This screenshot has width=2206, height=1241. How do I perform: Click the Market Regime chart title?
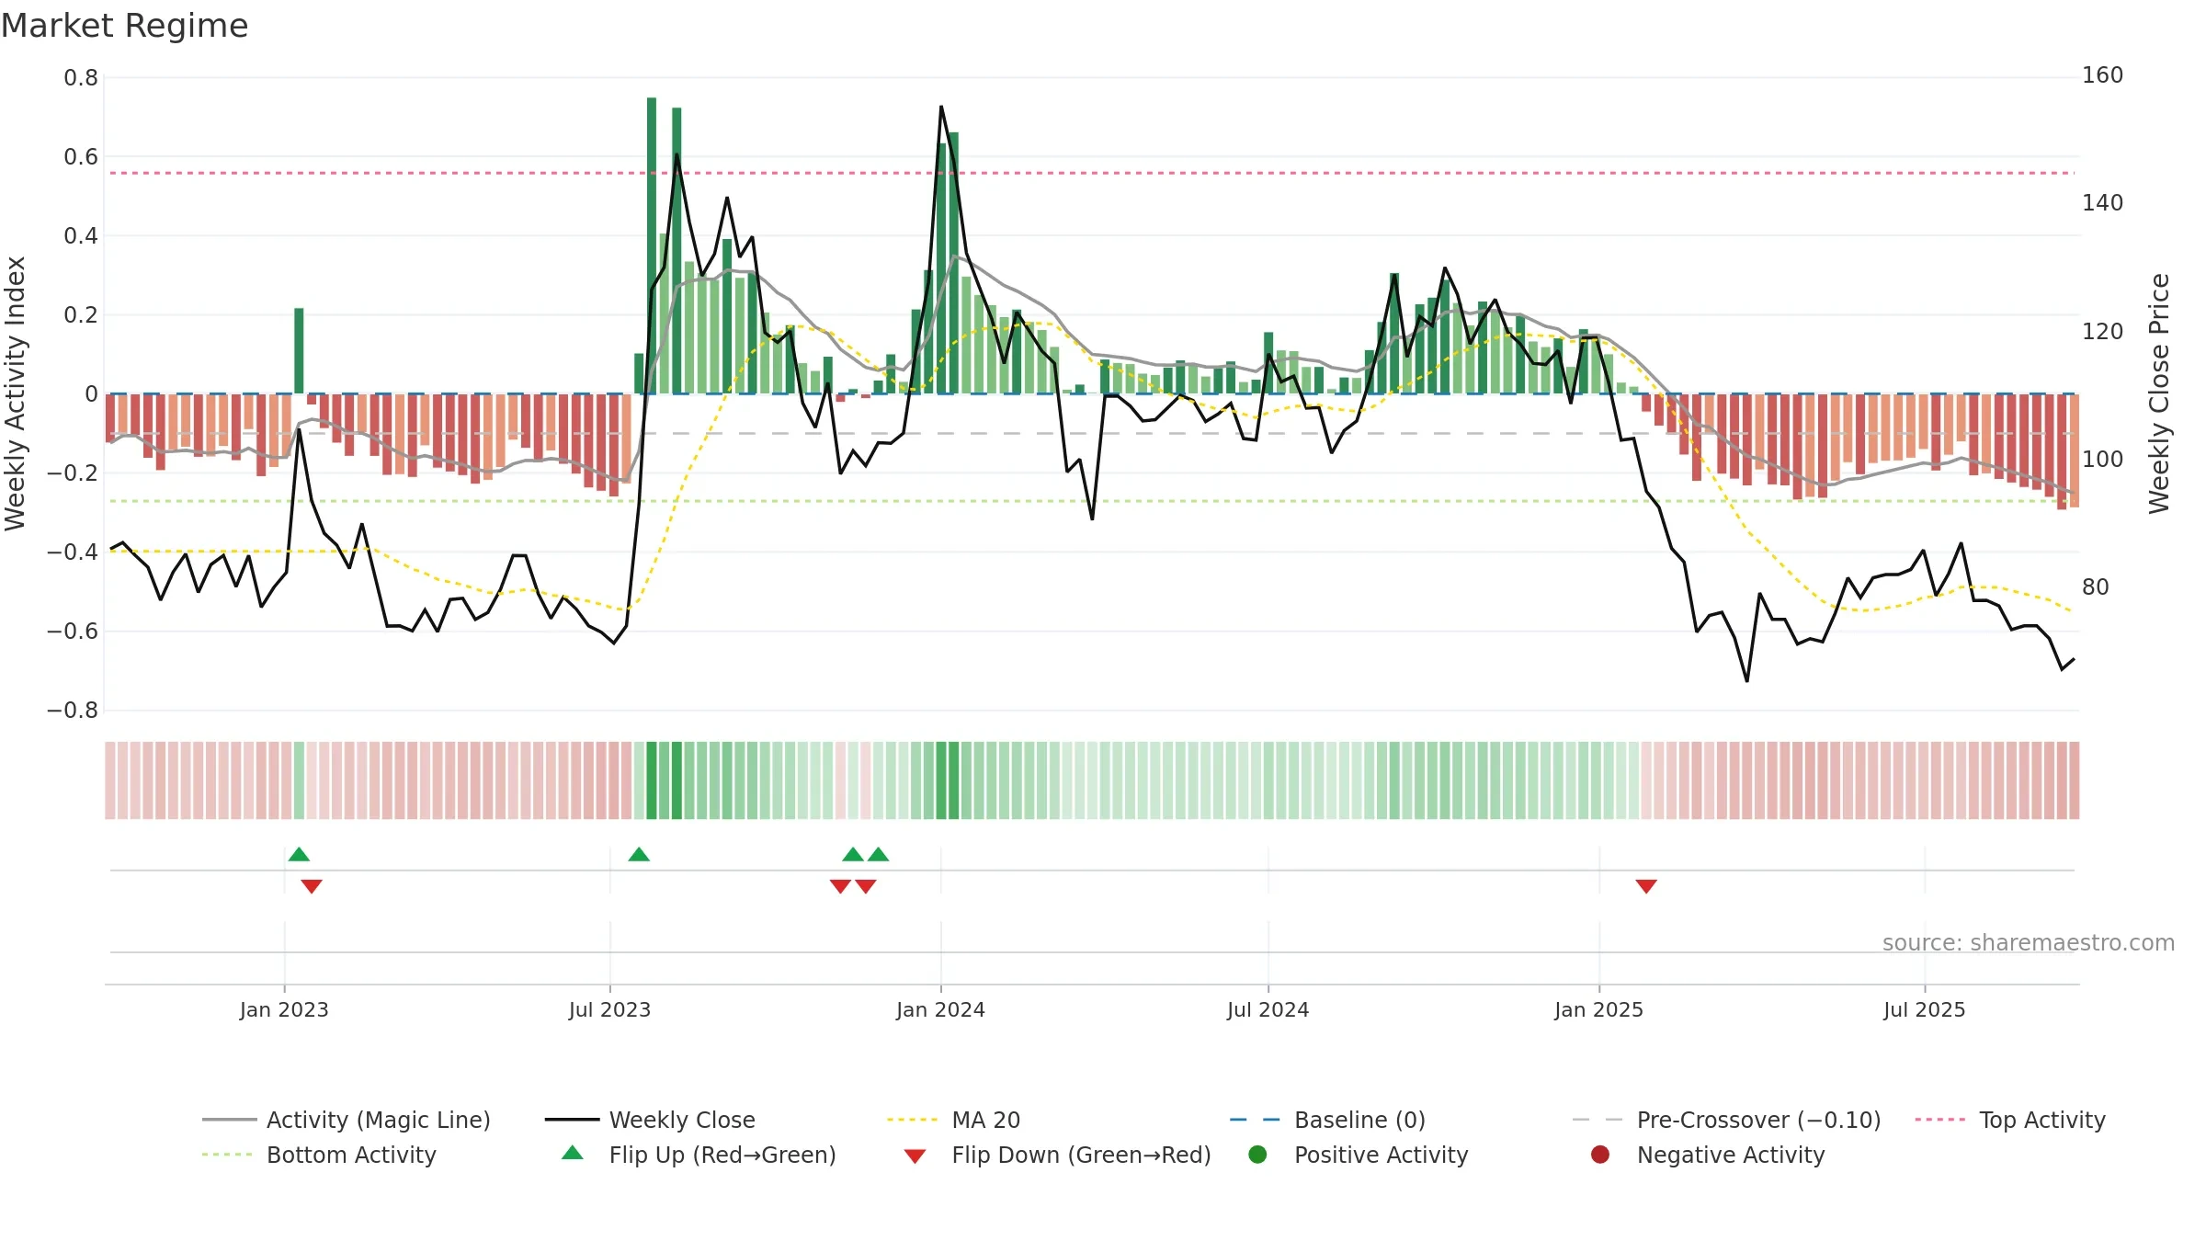pyautogui.click(x=125, y=26)
